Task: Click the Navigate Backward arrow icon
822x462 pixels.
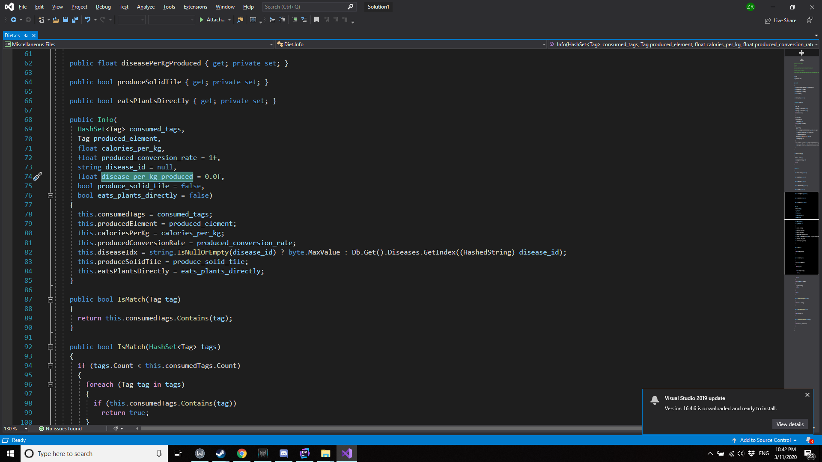Action: click(14, 20)
